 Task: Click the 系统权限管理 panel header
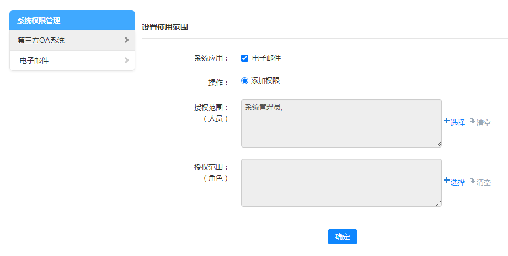pos(72,20)
